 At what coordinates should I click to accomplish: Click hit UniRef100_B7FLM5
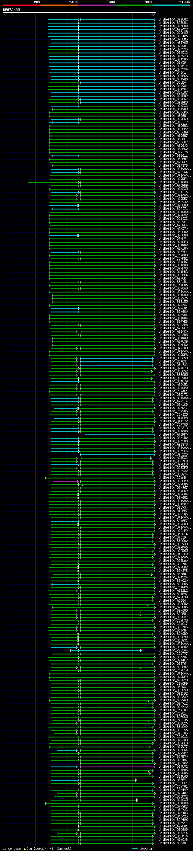(173, 39)
